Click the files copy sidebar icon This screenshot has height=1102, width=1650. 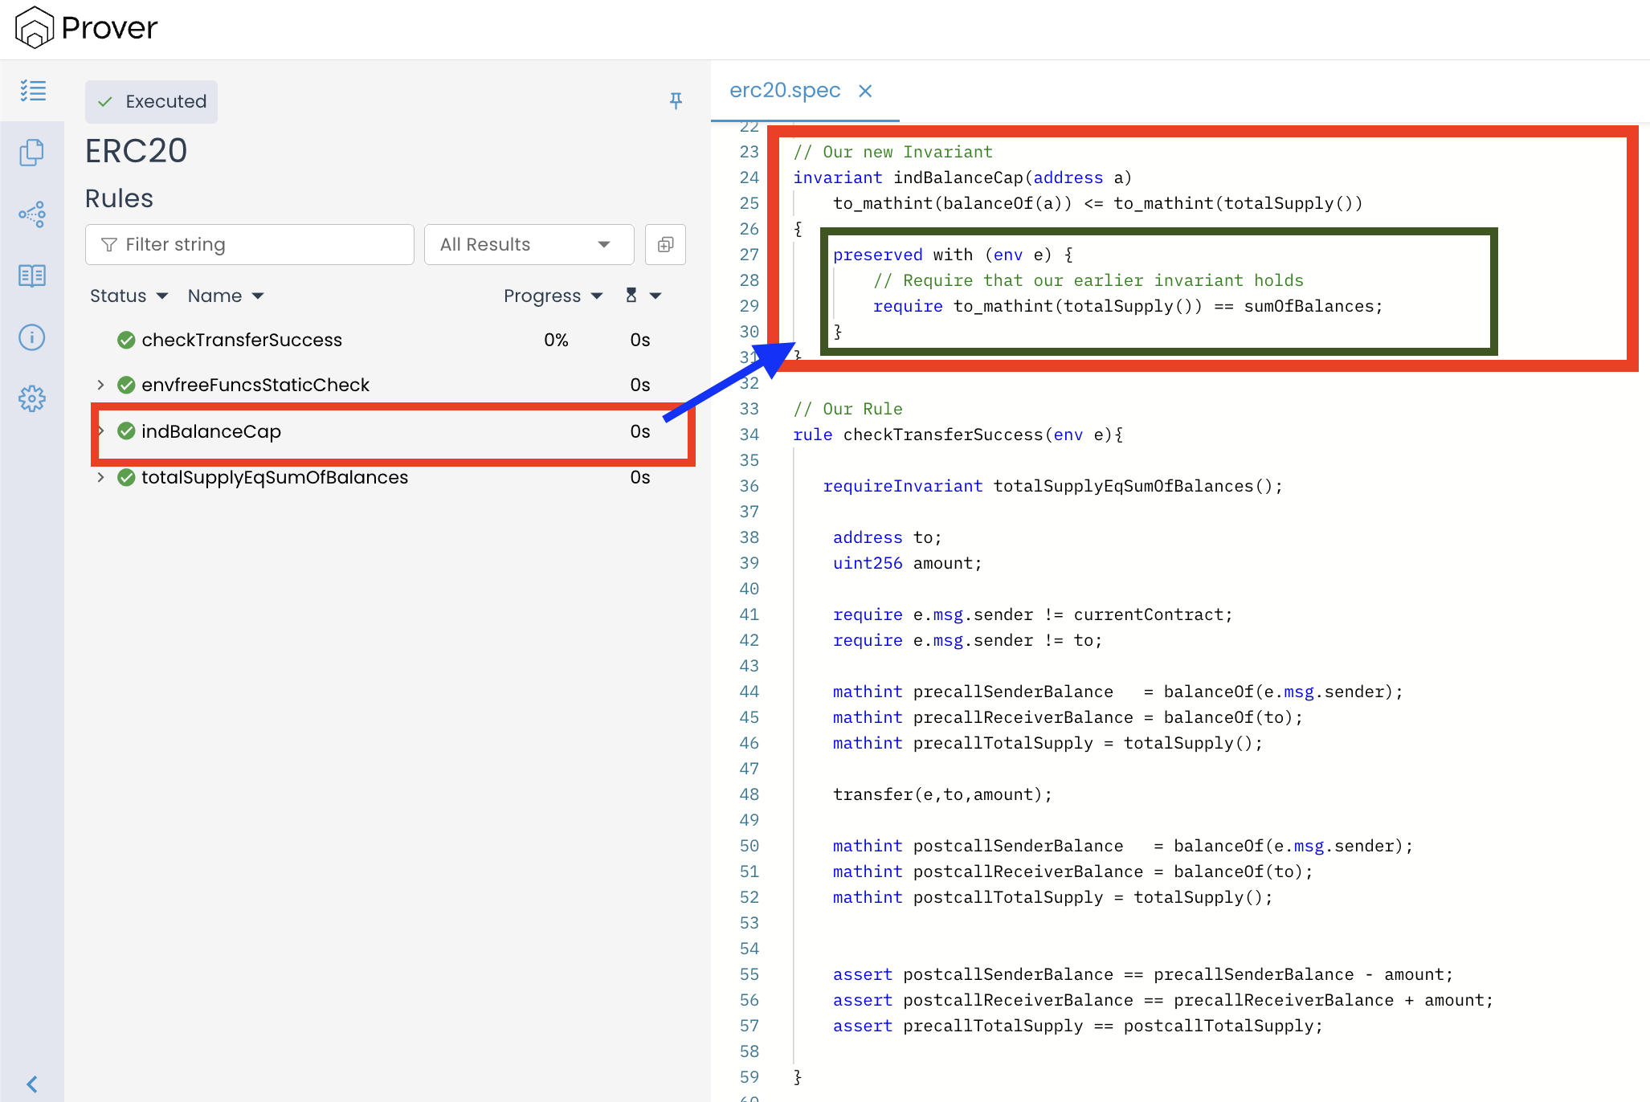coord(32,153)
